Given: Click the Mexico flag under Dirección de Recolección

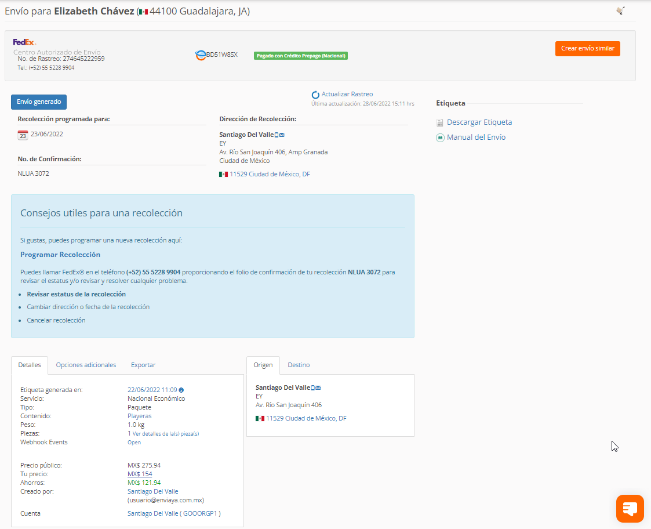Looking at the screenshot, I should tap(223, 174).
